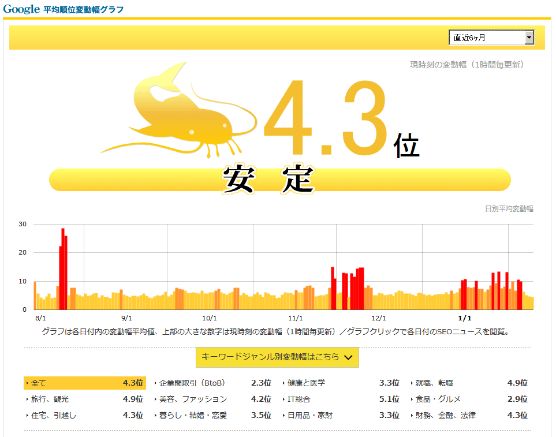This screenshot has height=437, width=556.
Task: Expand キーワードジャンル別変動幅はこちら section
Action: point(277,357)
